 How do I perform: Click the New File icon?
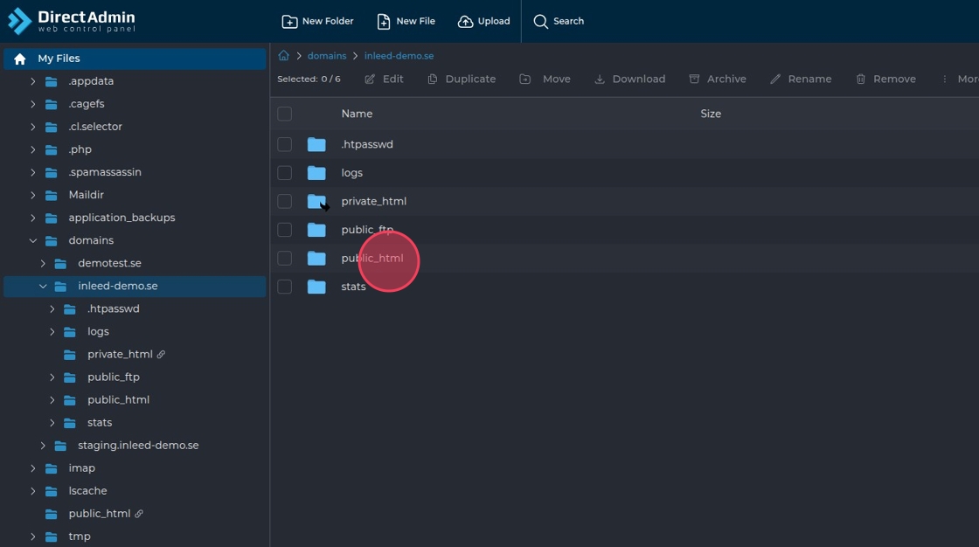click(384, 21)
